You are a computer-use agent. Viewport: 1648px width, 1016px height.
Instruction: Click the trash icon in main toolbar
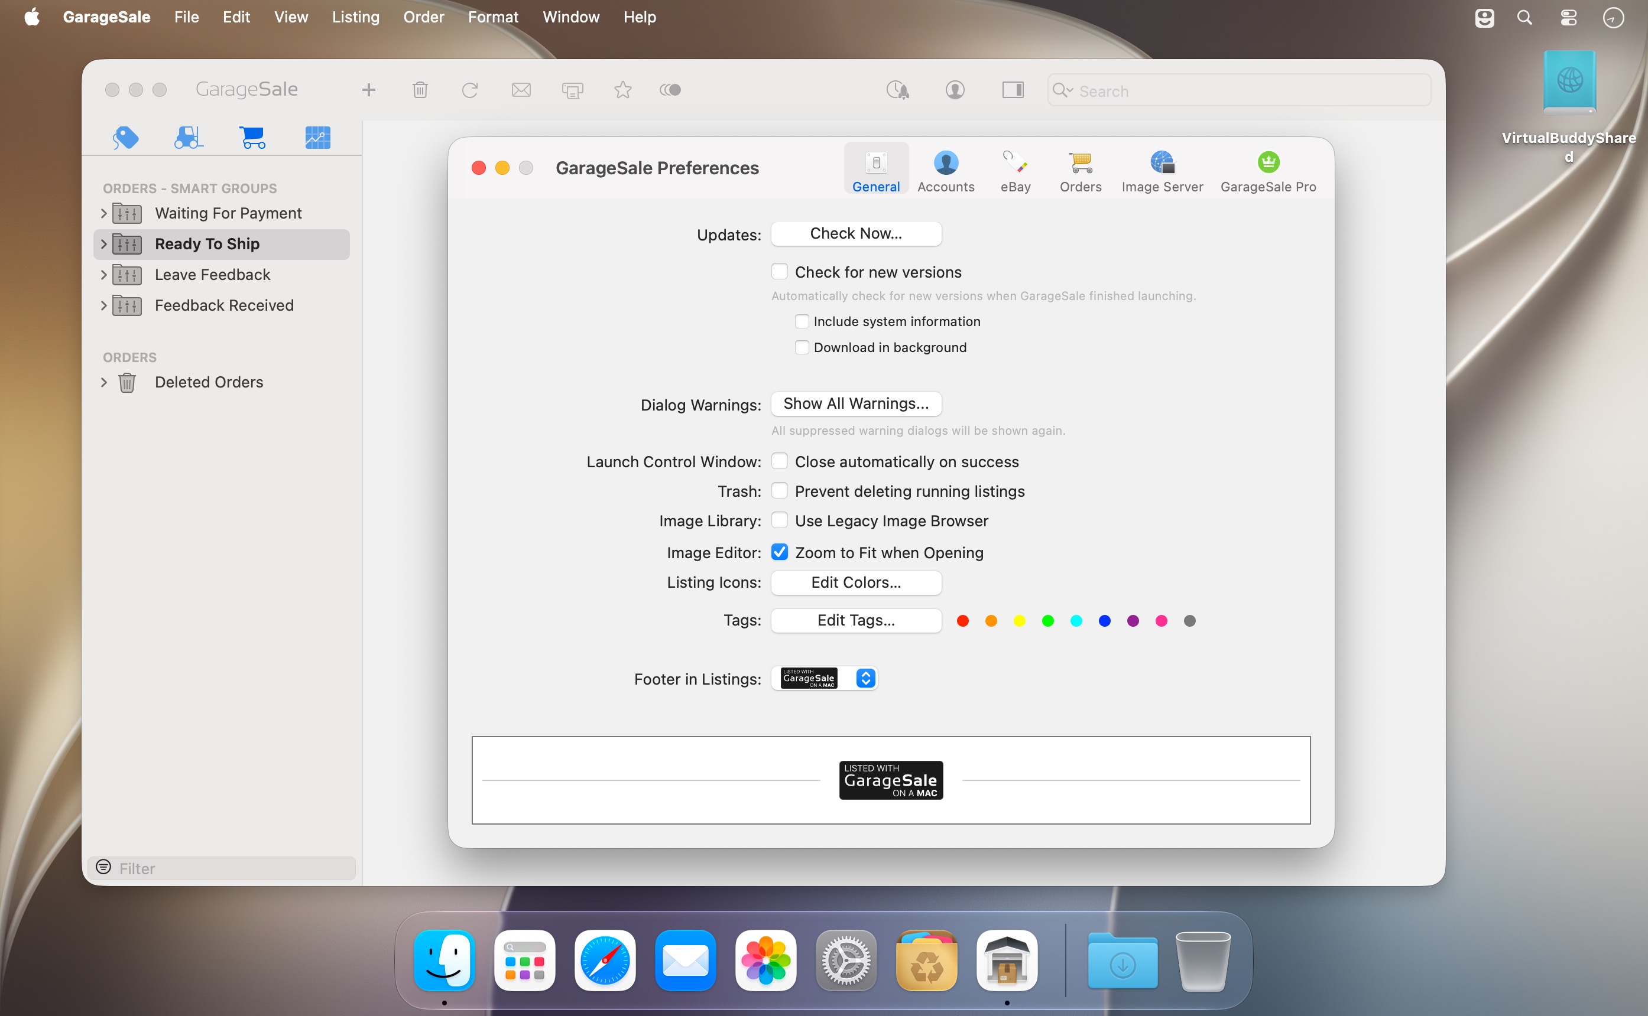coord(420,89)
